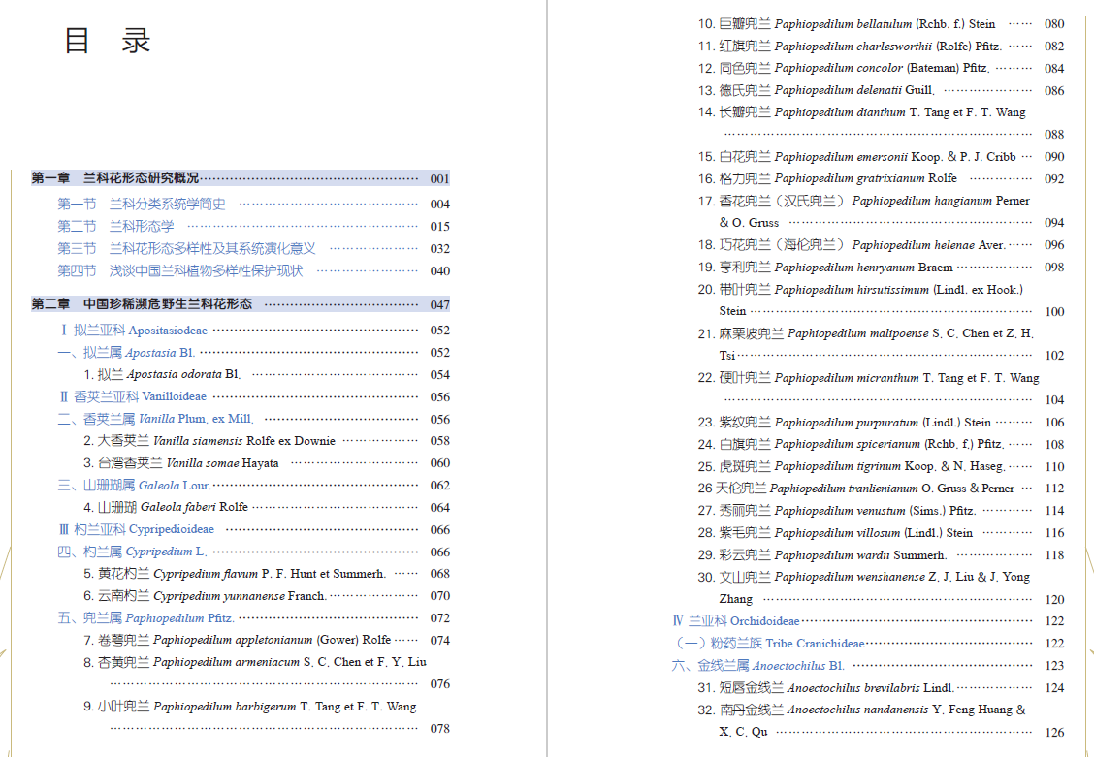1094x757 pixels.
Task: Select 14. 长瓣兜兰 Paphiopedilum dianthum entry
Action: [x=881, y=123]
